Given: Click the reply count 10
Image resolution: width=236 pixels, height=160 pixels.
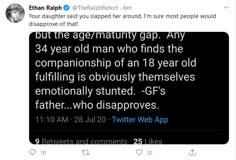Looking at the screenshot, I should pyautogui.click(x=43, y=153).
